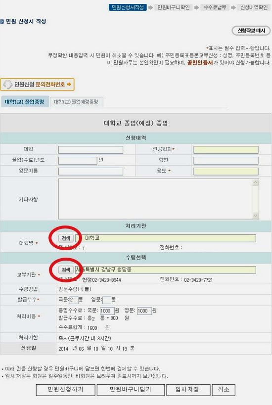Click the 교부기관 address field
The width and height of the screenshot is (272, 405).
(166, 270)
